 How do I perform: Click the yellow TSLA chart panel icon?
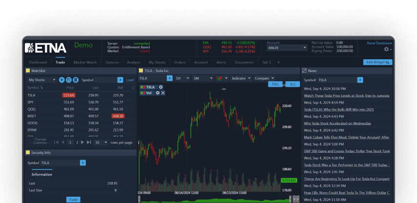click(141, 71)
